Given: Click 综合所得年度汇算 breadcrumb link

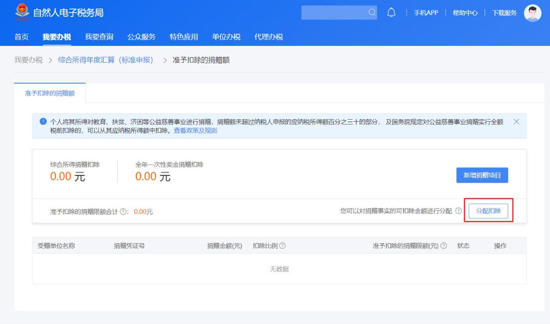Looking at the screenshot, I should click(x=105, y=60).
